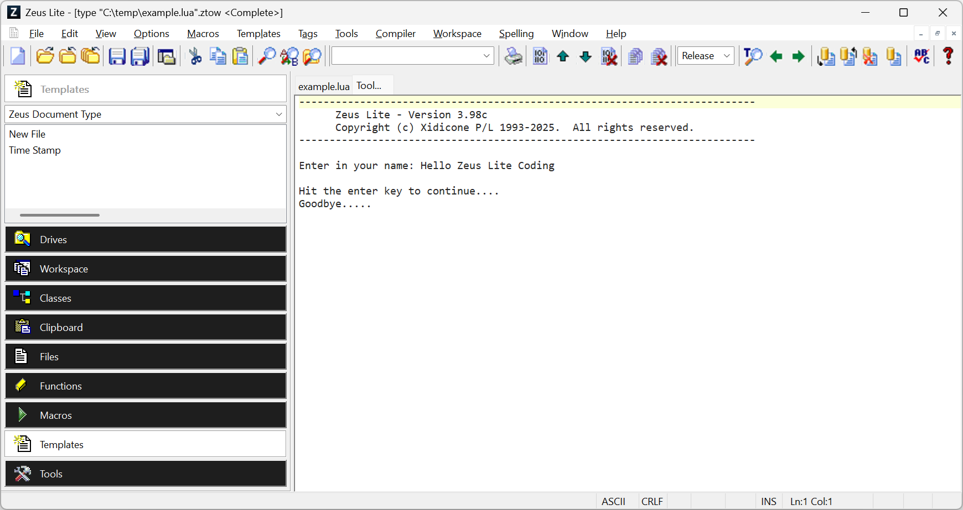Open the Workspace menu
This screenshot has height=510, width=963.
[457, 34]
